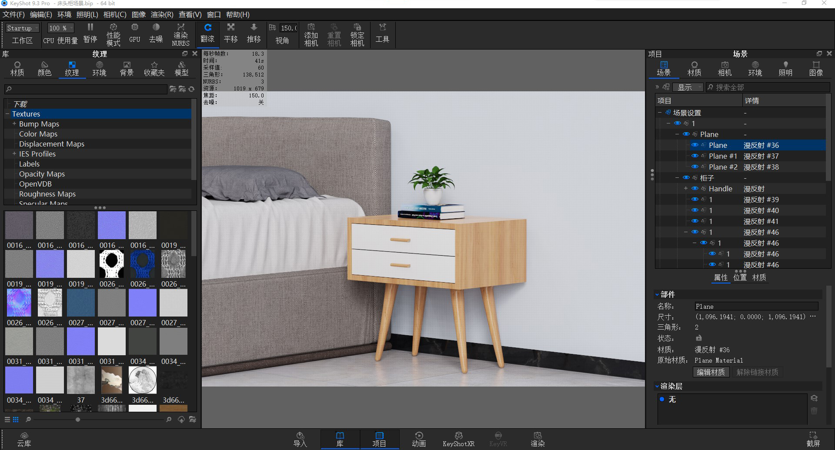Open the Render menu in menu bar
Screen dimensions: 835x450
pos(162,14)
